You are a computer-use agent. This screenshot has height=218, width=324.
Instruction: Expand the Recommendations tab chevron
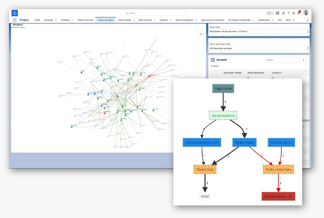[x=196, y=20]
